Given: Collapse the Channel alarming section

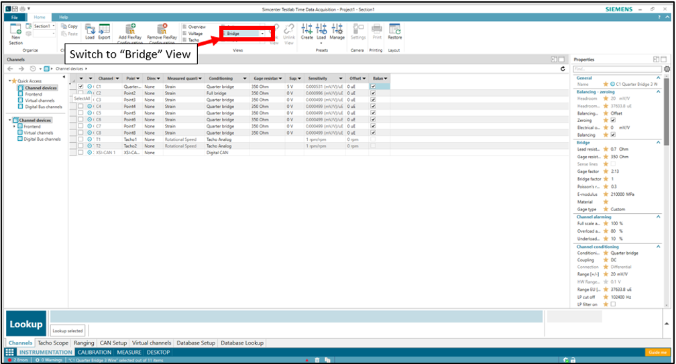Looking at the screenshot, I should tap(659, 217).
